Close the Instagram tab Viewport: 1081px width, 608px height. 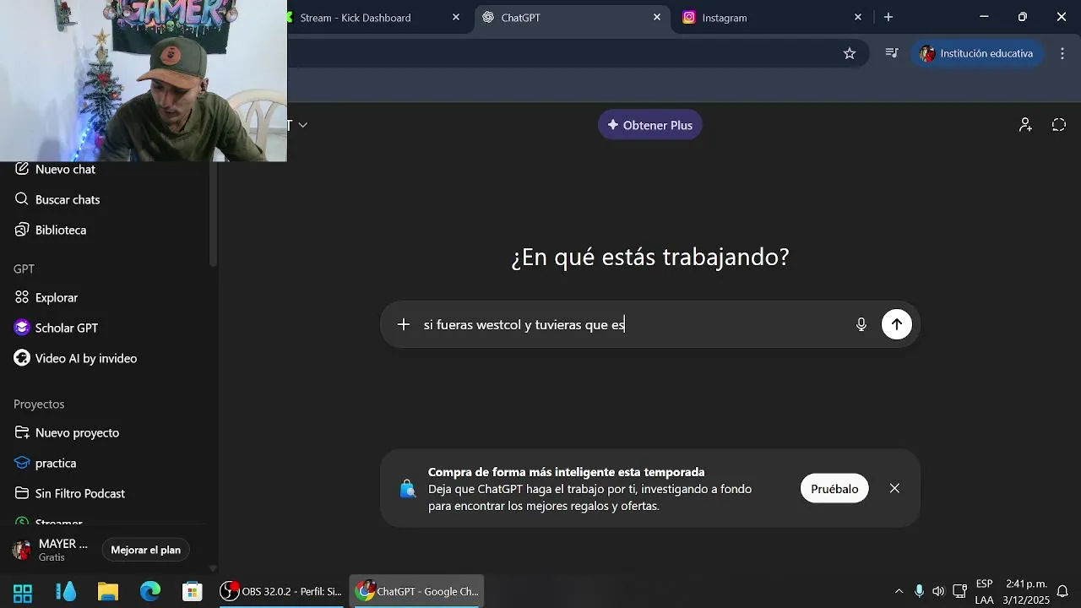pos(858,17)
